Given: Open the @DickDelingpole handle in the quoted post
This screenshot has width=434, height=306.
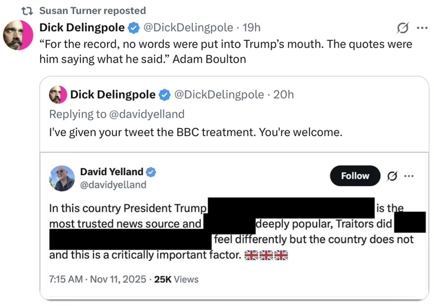Looking at the screenshot, I should tap(219, 94).
